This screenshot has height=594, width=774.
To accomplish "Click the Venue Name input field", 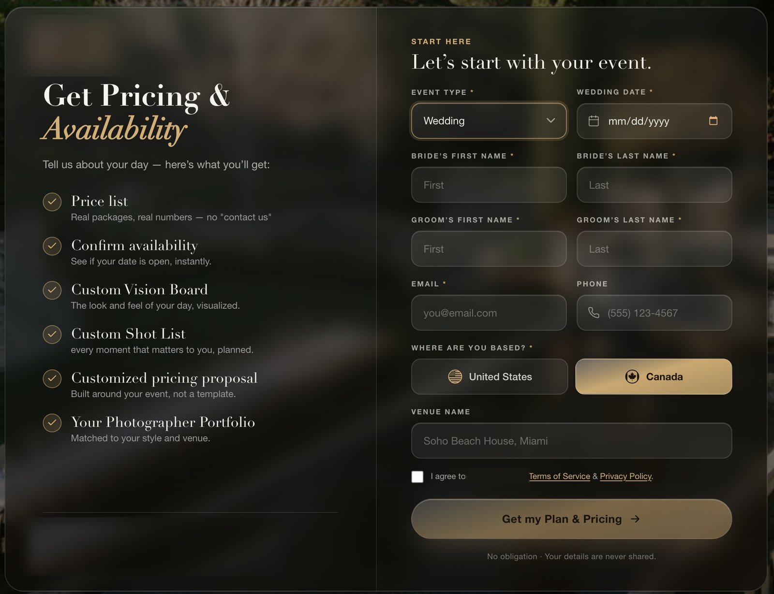I will click(571, 440).
